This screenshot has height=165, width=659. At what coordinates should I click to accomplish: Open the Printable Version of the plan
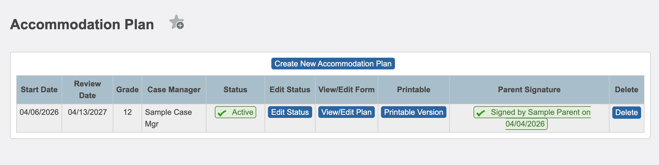point(413,112)
